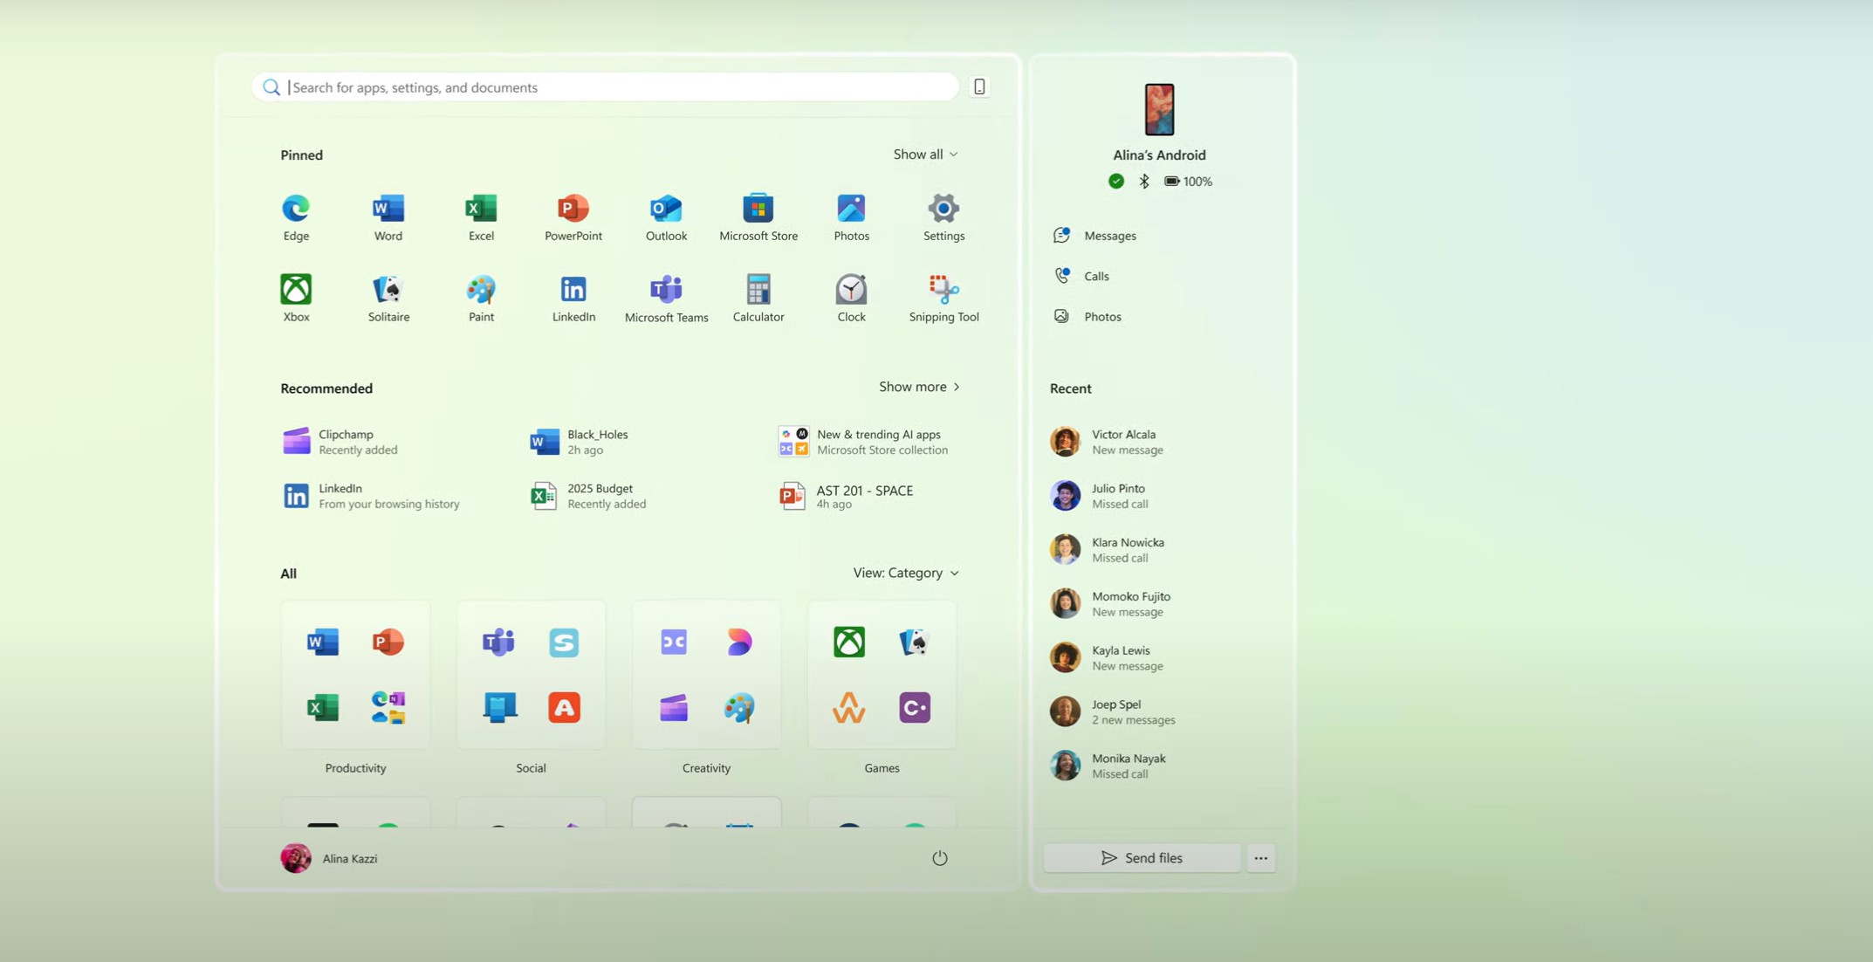The height and width of the screenshot is (962, 1873).
Task: Open the Paint app icon
Action: click(x=481, y=299)
